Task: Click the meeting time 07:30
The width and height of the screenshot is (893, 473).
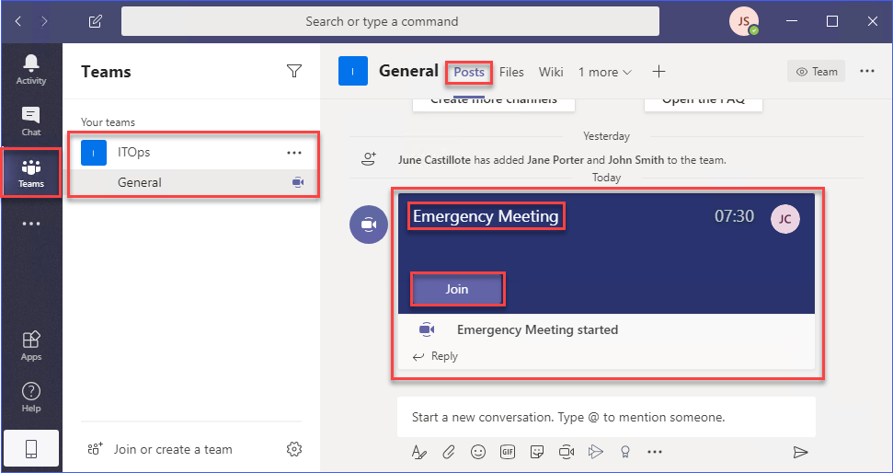Action: 734,216
